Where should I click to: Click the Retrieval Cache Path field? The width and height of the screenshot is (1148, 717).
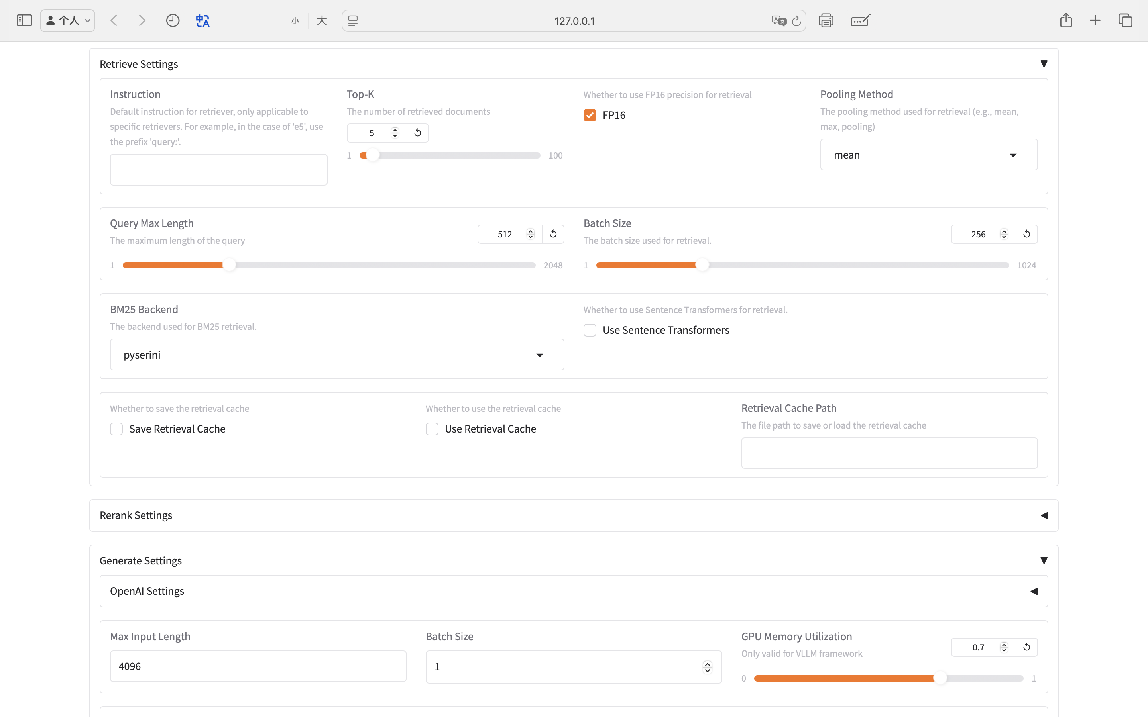(x=889, y=453)
